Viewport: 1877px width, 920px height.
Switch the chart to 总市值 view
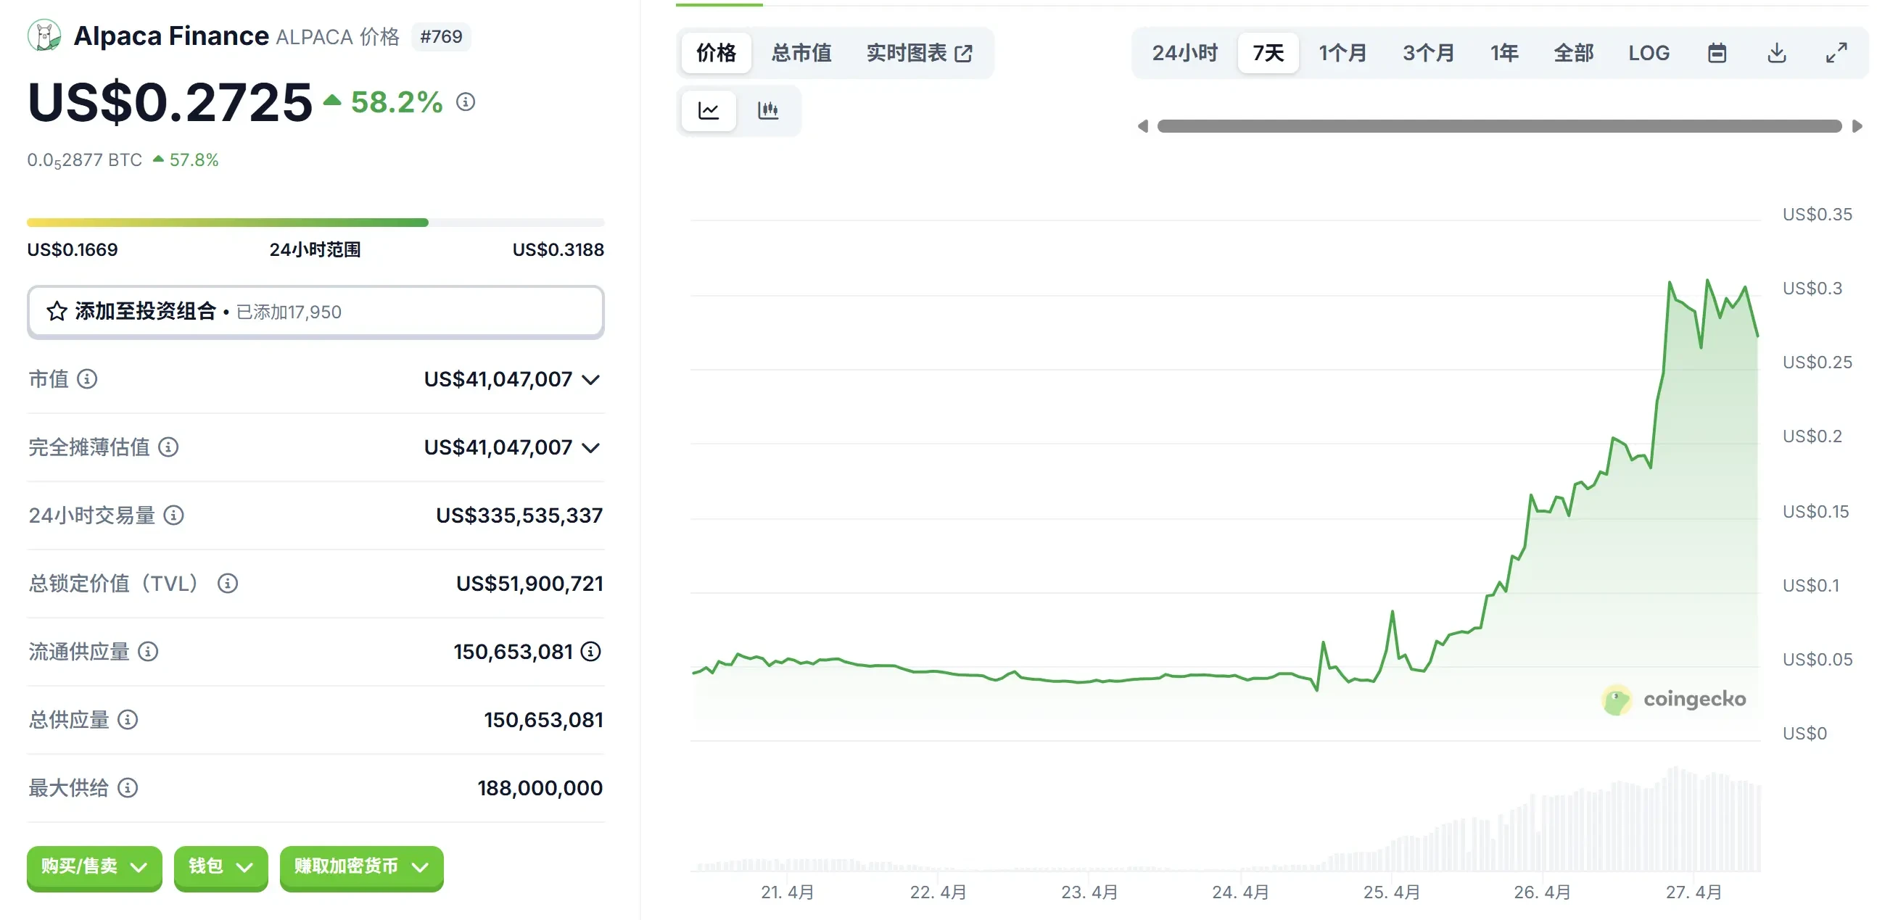coord(800,52)
